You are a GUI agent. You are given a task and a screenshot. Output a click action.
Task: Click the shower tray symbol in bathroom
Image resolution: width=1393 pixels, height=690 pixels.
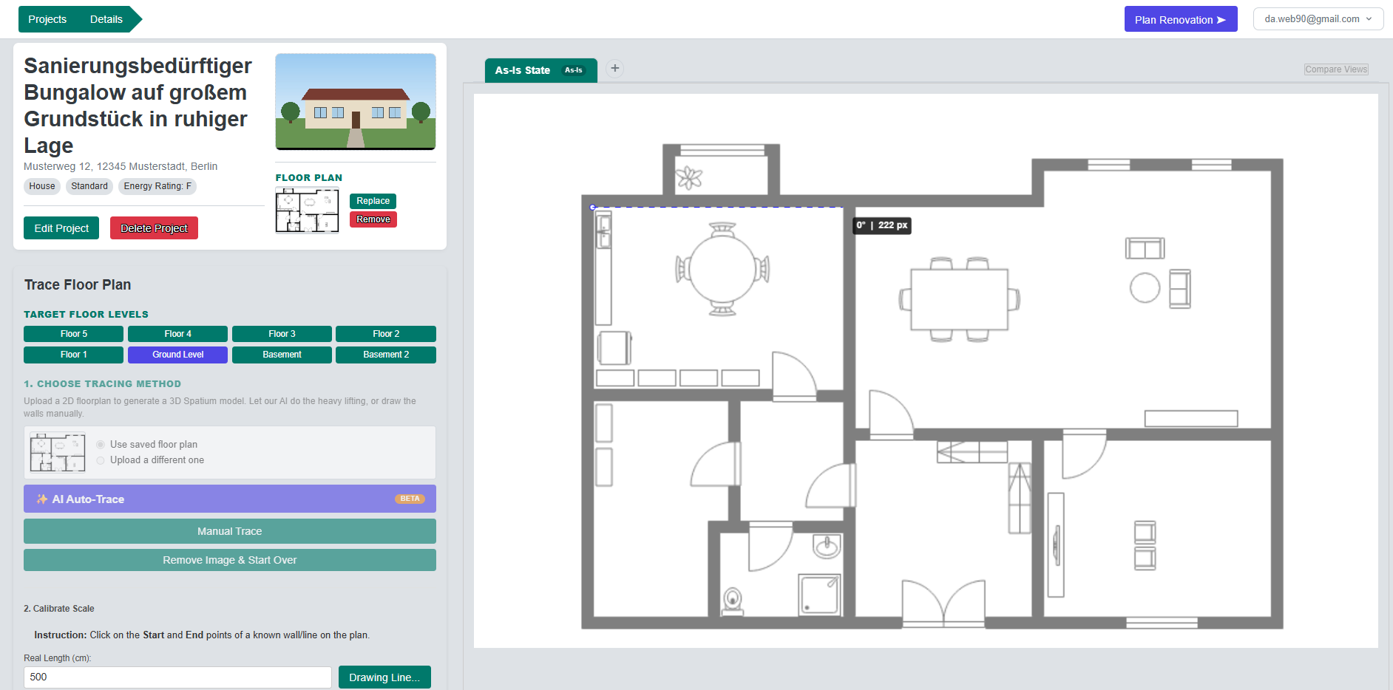820,595
